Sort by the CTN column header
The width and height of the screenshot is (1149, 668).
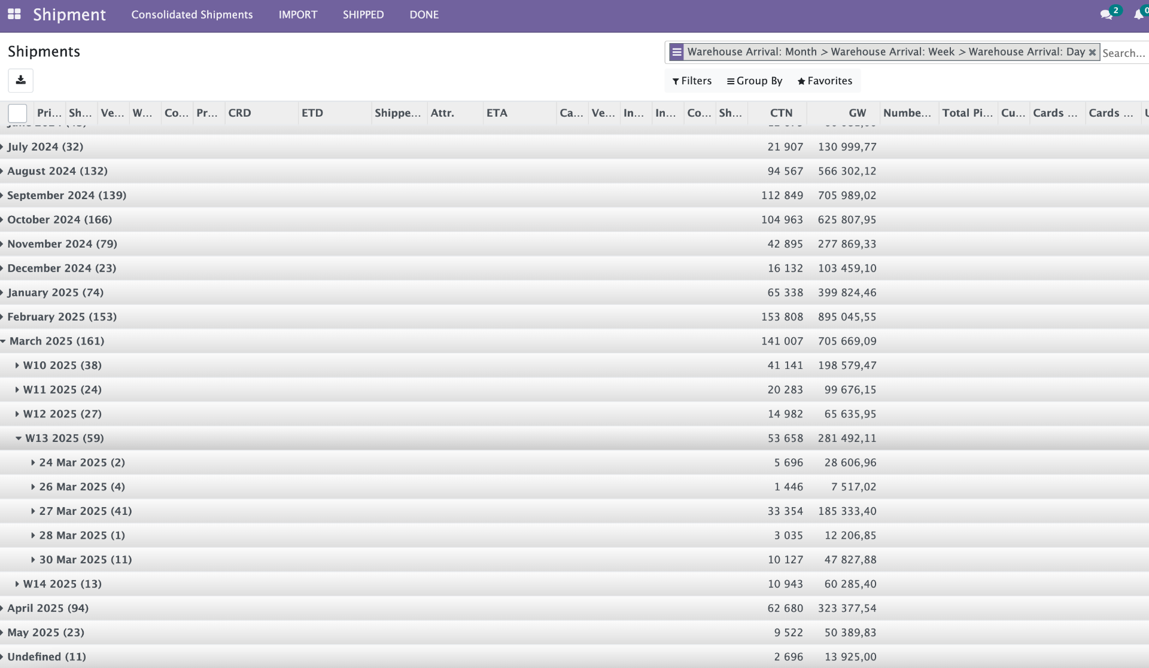click(x=780, y=113)
